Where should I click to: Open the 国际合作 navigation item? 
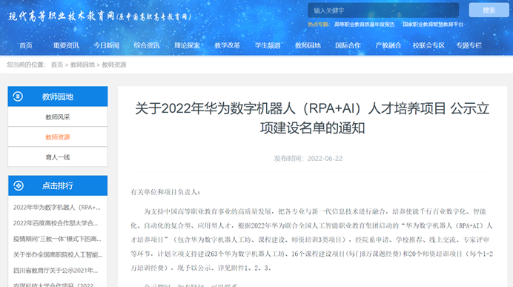point(348,45)
